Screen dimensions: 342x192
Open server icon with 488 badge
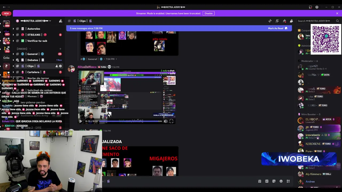[x=6, y=23]
